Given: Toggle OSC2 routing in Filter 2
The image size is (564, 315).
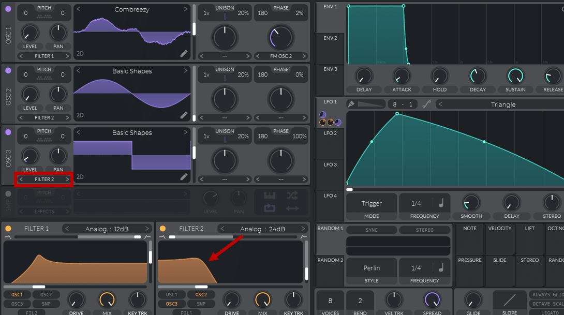Looking at the screenshot, I should 201,294.
